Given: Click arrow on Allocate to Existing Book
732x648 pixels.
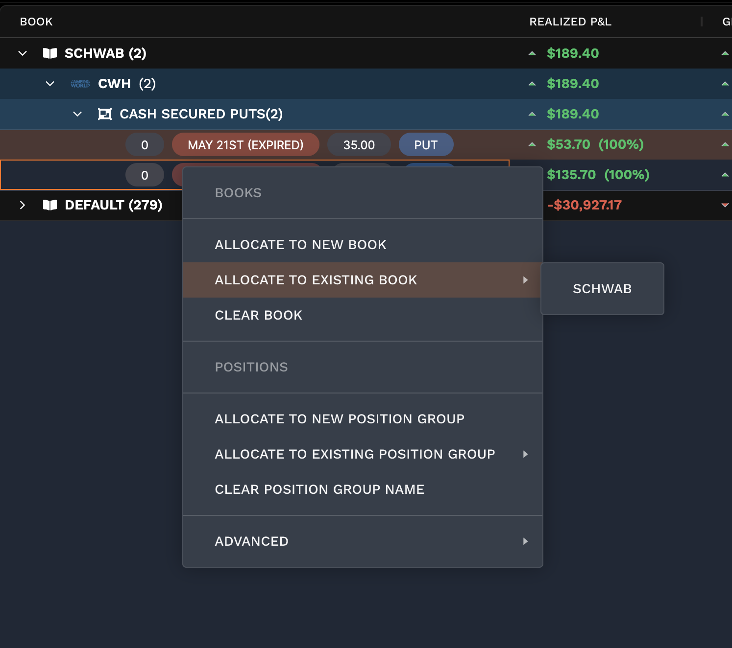Looking at the screenshot, I should tap(525, 280).
